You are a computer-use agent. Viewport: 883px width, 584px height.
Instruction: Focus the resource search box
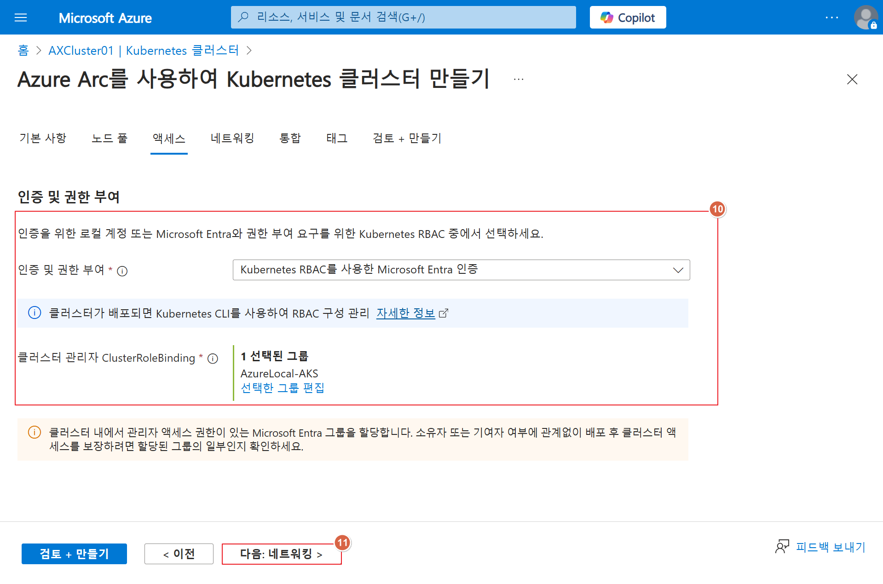tap(403, 17)
